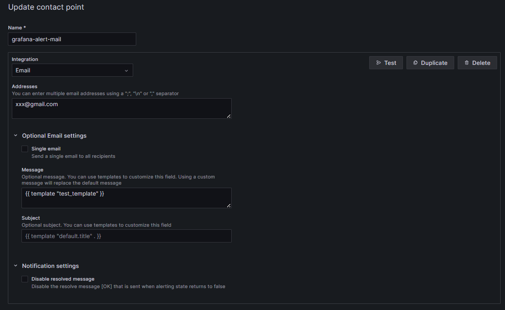Screen dimensions: 505x310
Task: Click the trash can icon on Delete
Action: pos(466,63)
